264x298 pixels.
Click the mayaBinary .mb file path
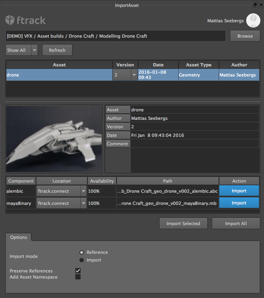[167, 203]
